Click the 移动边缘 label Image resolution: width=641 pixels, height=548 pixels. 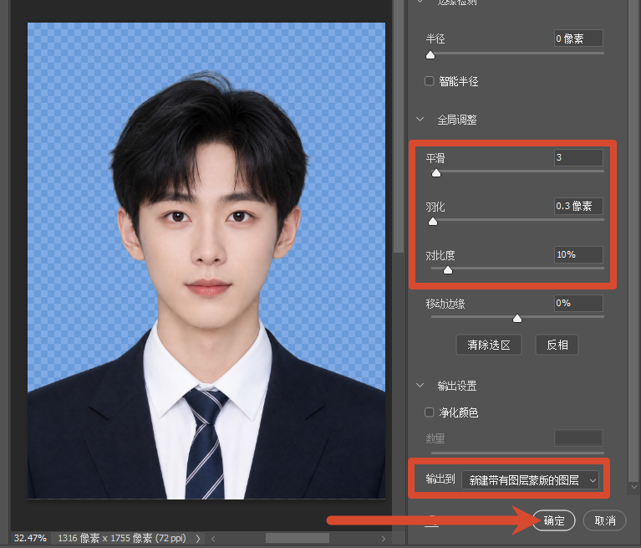tap(445, 304)
